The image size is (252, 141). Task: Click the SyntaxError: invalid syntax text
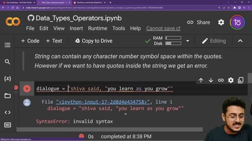[74, 121]
